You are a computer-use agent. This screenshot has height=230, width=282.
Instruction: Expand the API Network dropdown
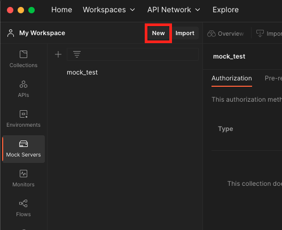(x=174, y=10)
